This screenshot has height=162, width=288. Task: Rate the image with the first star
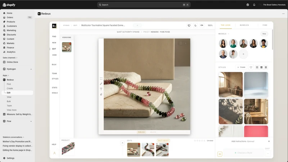[195, 141]
